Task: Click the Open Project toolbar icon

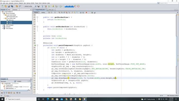Action: point(9,6)
